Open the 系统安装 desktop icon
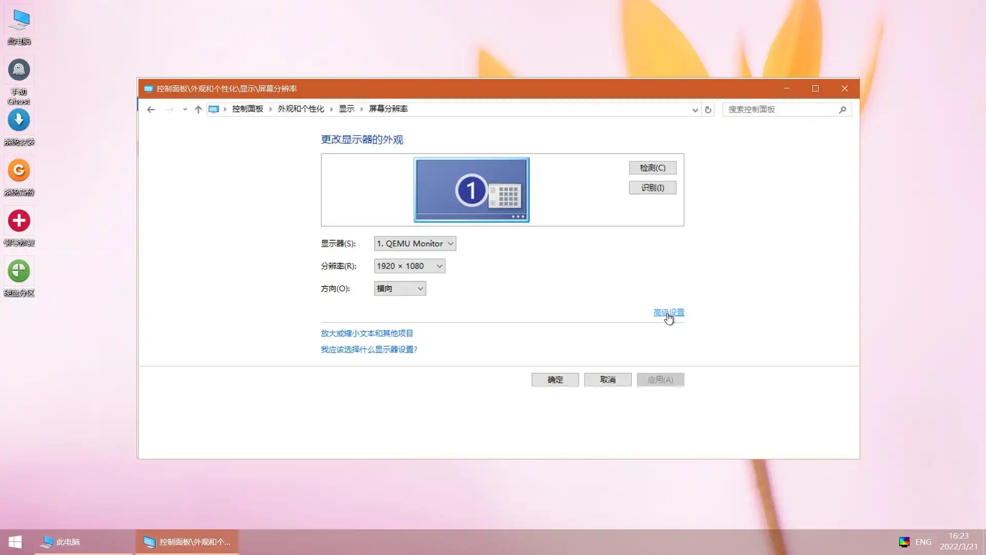The height and width of the screenshot is (555, 986). [19, 121]
